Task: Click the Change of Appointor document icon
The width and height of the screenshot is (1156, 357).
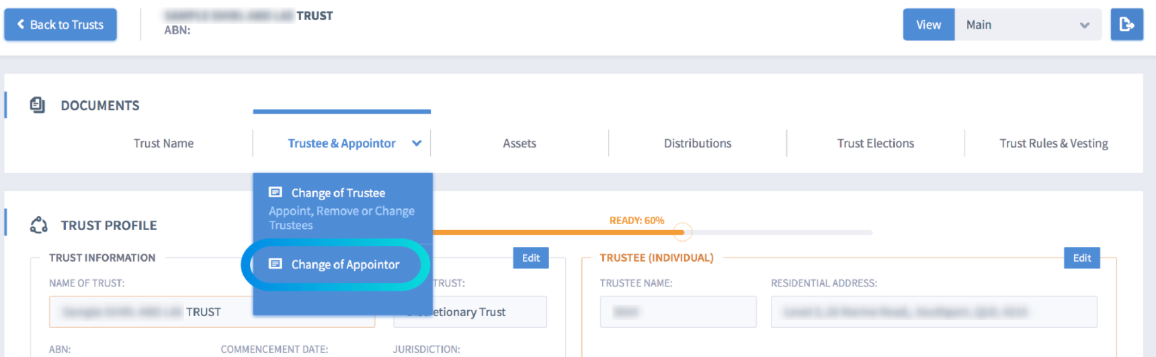Action: pos(276,264)
